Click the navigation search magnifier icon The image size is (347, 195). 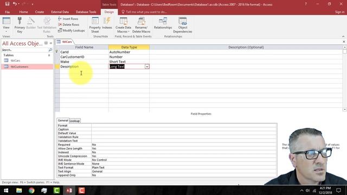[x=50, y=50]
